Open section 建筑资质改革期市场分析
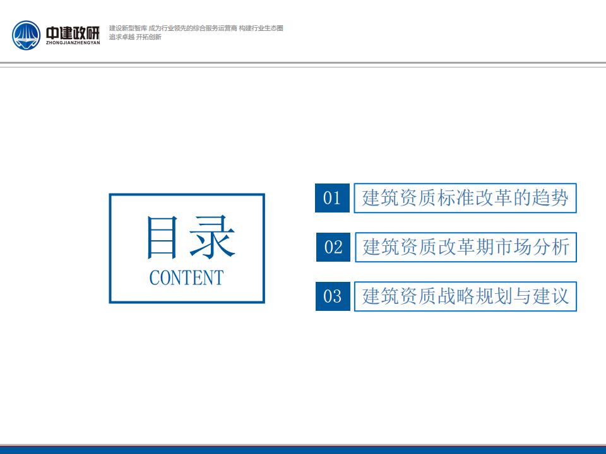This screenshot has height=454, width=606. 466,247
